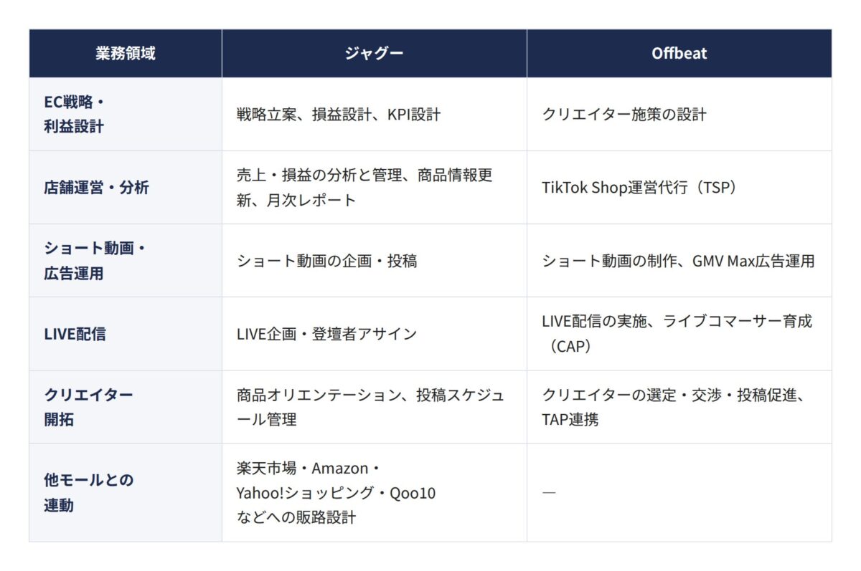Select the EC戦略・利益設計 row label
861x571 pixels.
[126, 114]
